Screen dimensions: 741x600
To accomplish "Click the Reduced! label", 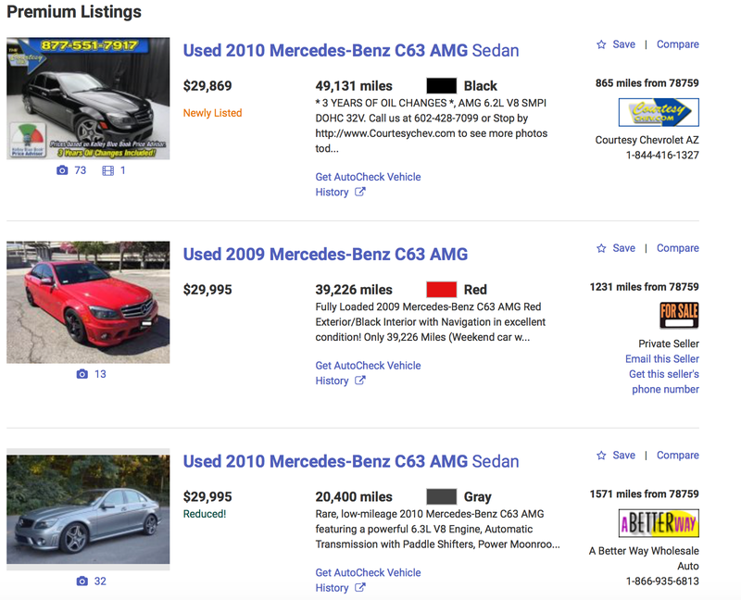I will point(205,514).
